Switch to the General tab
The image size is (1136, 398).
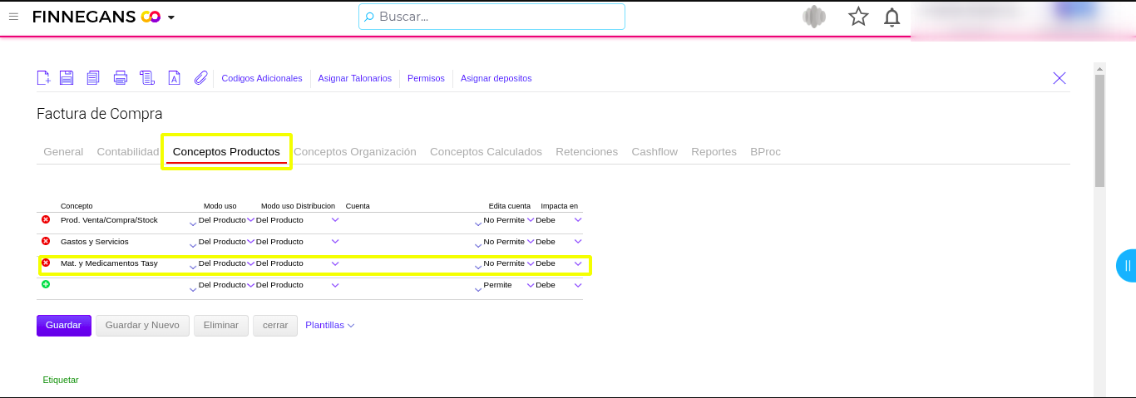63,152
